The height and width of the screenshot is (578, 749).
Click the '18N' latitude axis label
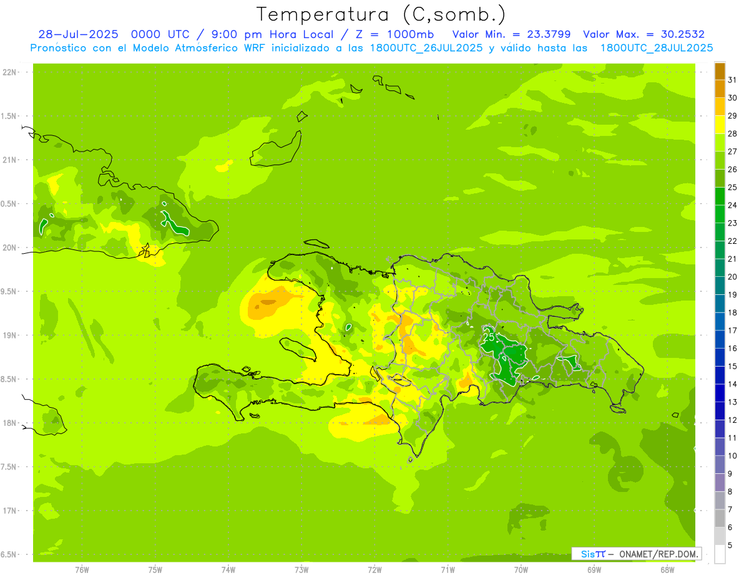click(9, 423)
